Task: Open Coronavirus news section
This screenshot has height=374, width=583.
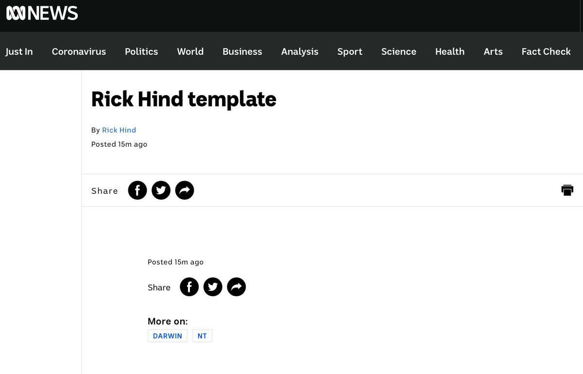Action: [x=79, y=51]
